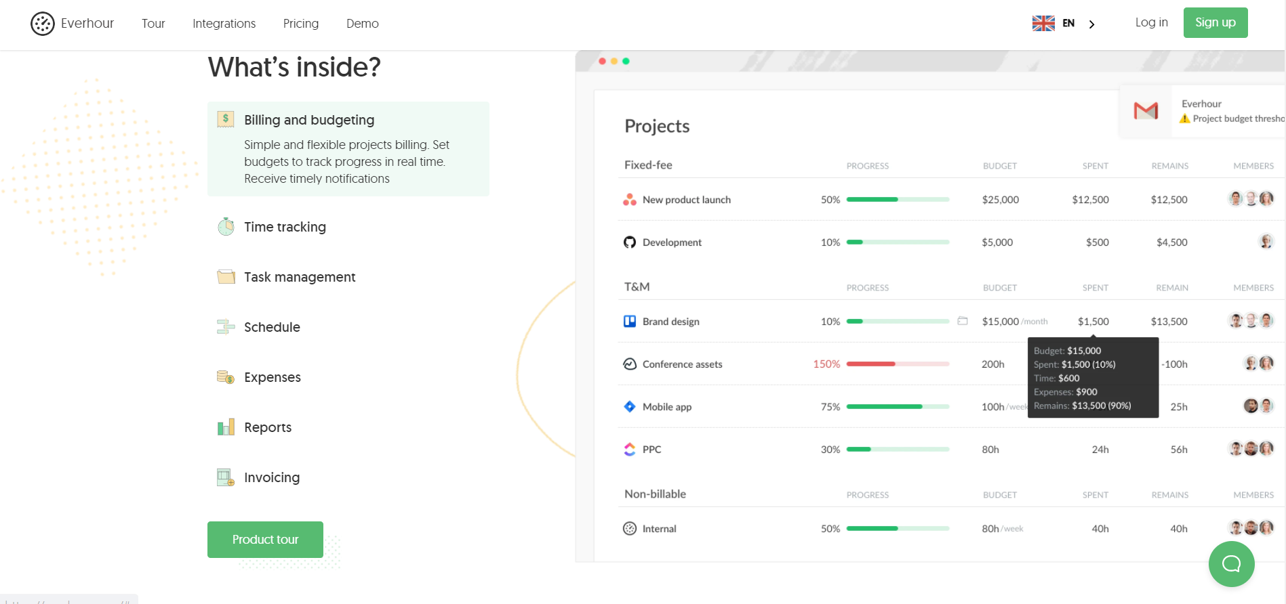
Task: Click the 'Brand design' project name
Action: 671,322
